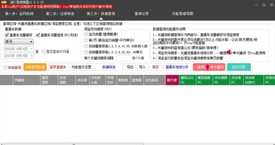Open 功能思维导图 tab
This screenshot has width=275, height=145.
tap(182, 14)
